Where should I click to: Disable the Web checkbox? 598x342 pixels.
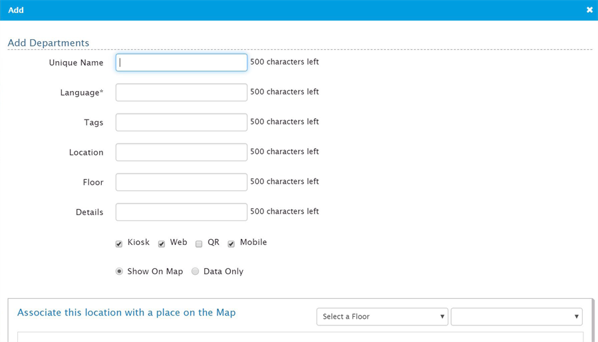pos(162,244)
